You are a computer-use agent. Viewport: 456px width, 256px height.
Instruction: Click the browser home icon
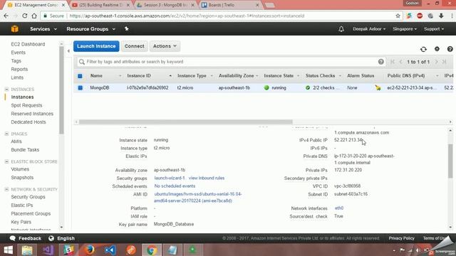pyautogui.click(x=34, y=16)
